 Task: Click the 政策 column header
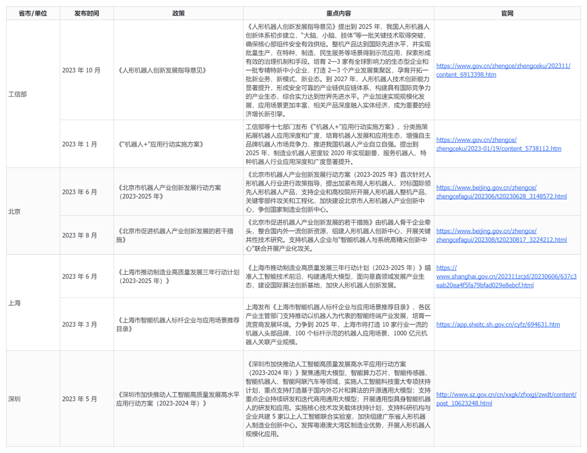pyautogui.click(x=178, y=14)
